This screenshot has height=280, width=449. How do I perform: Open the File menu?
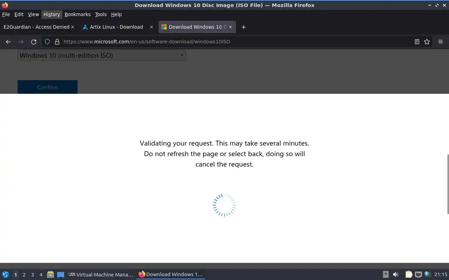6,14
